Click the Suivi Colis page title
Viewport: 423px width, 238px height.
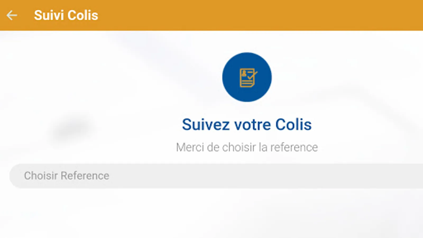66,15
